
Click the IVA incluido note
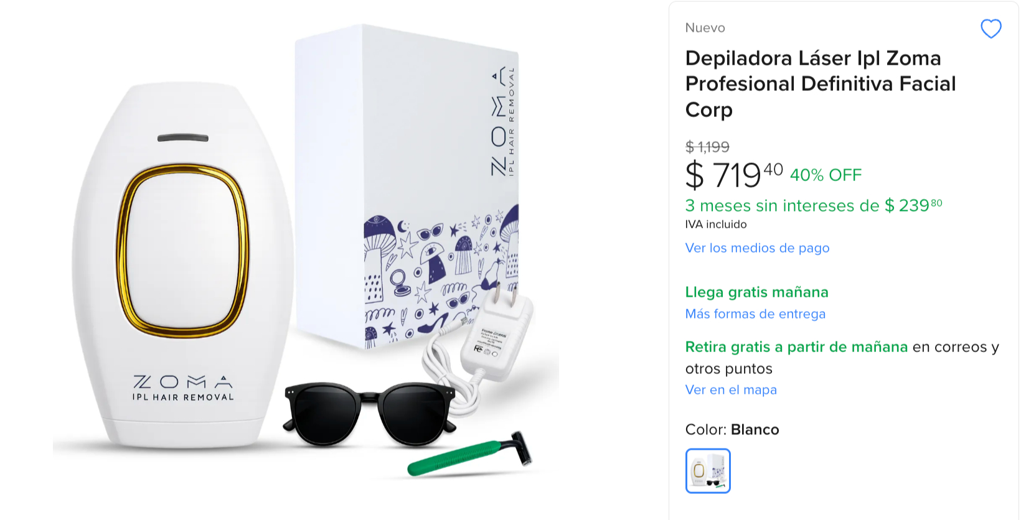(716, 225)
